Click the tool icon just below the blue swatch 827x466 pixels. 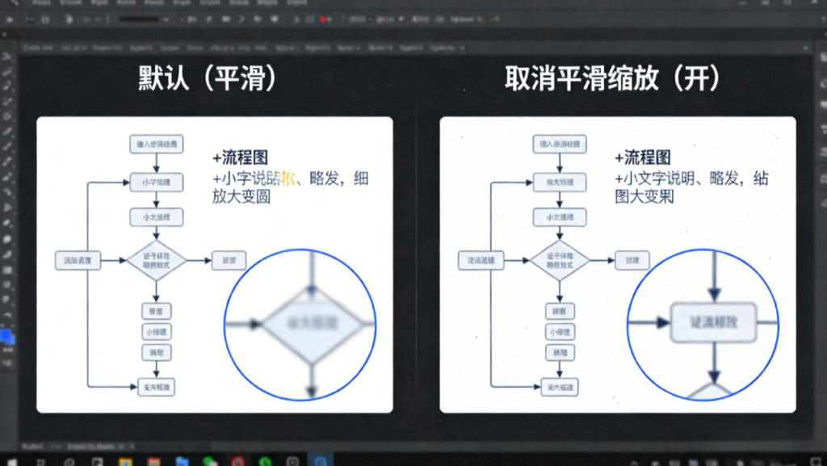tap(7, 350)
